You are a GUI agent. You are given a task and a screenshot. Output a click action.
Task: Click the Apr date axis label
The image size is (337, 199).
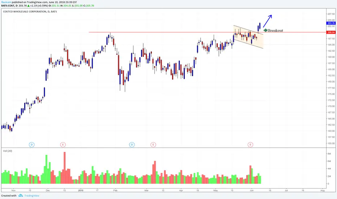(x=181, y=190)
